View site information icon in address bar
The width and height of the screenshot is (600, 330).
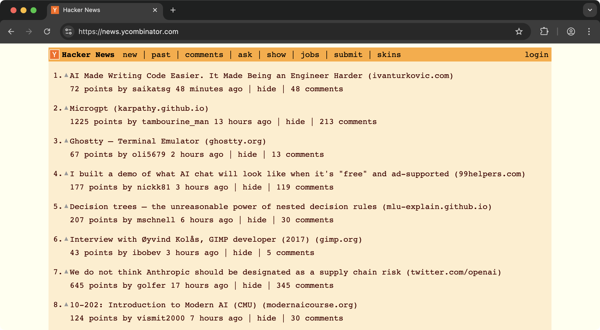68,31
